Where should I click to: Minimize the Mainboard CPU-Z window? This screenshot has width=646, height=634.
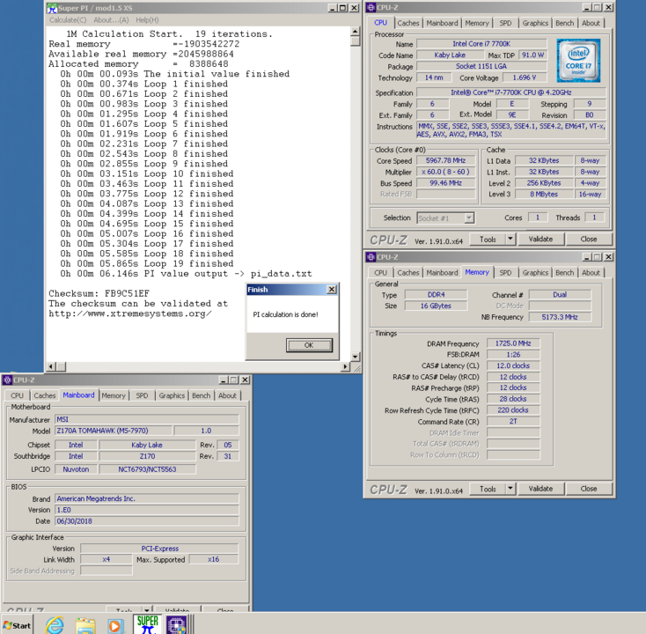[x=224, y=380]
